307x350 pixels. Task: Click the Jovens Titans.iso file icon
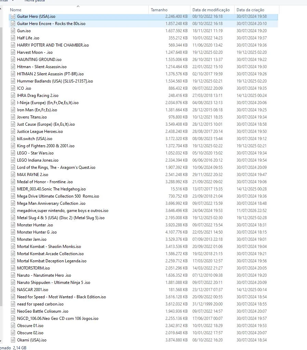click(13, 117)
